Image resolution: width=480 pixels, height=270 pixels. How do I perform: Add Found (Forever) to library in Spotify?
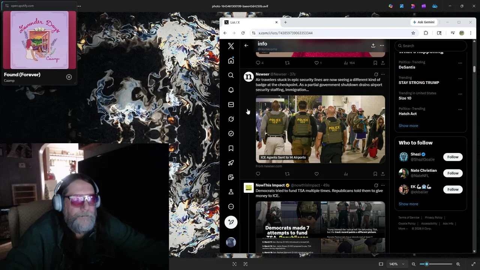tap(69, 77)
